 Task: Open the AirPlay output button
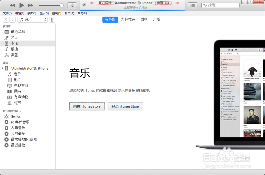[72, 5]
